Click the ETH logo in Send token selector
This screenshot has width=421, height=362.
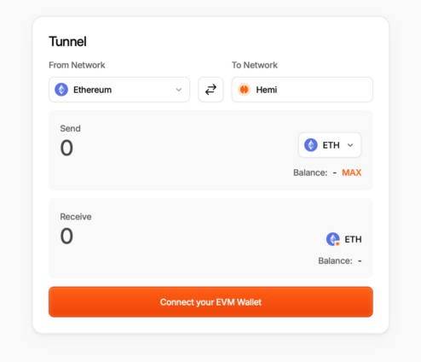(x=311, y=145)
